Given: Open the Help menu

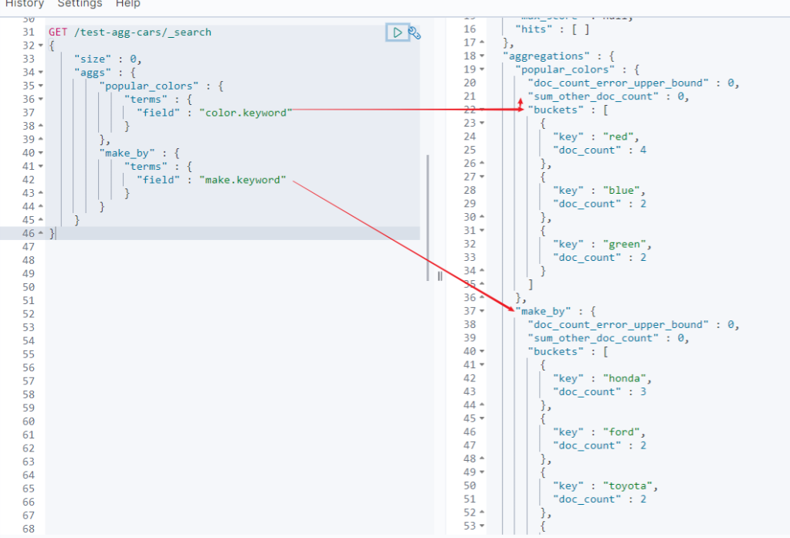Looking at the screenshot, I should [128, 4].
